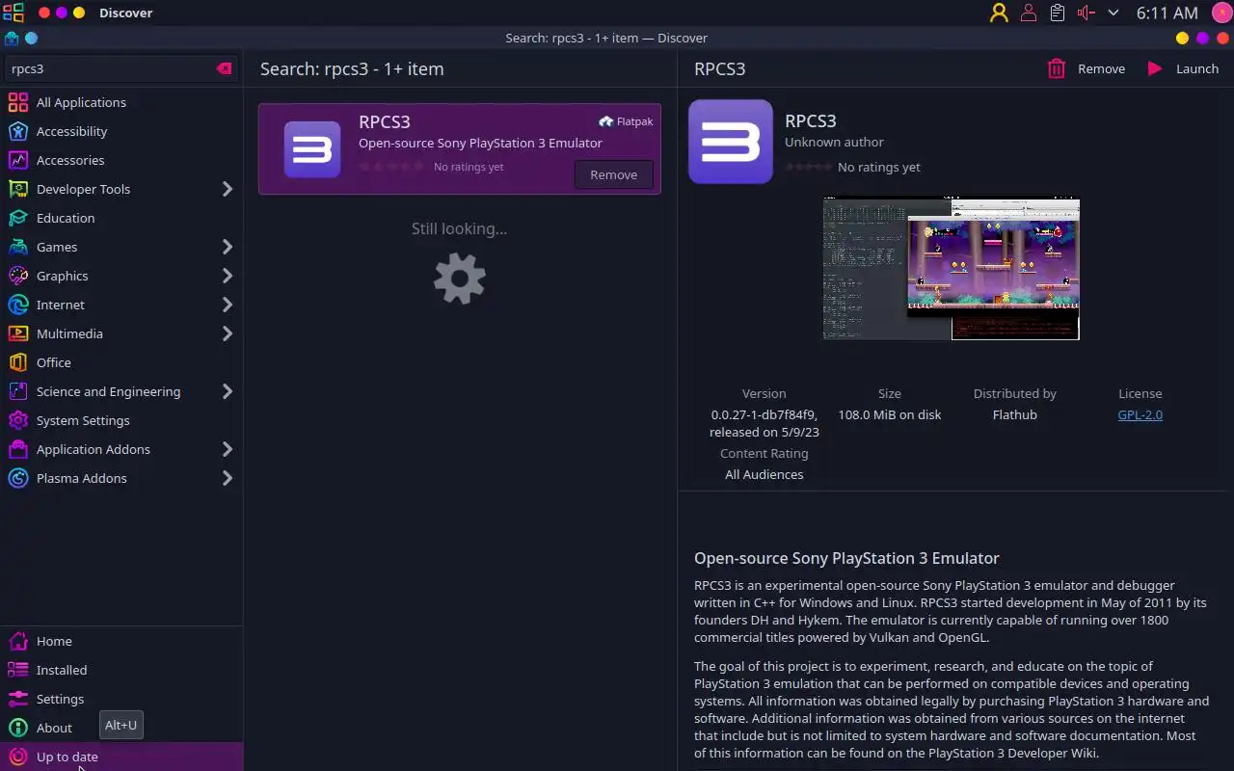Open the top-left application launcher icon
The height and width of the screenshot is (771, 1234).
pos(13,13)
